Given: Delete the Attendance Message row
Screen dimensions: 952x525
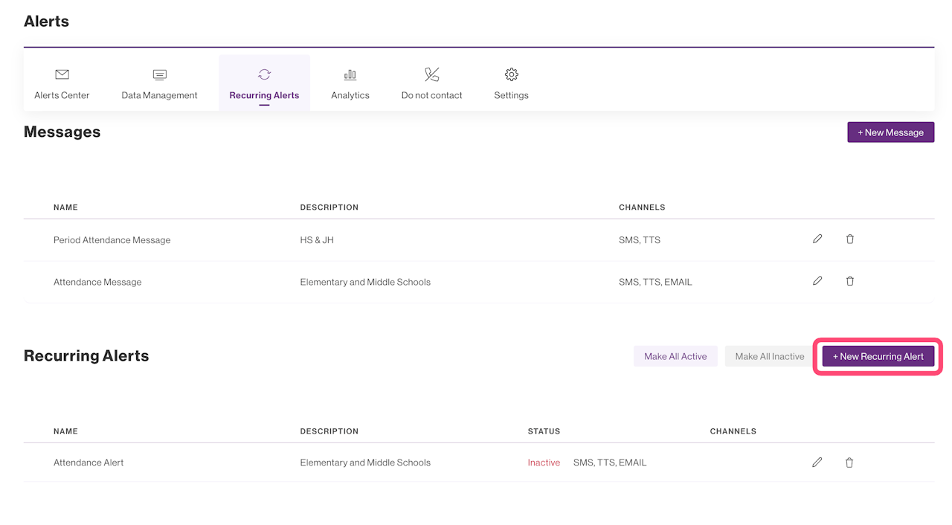Looking at the screenshot, I should [849, 281].
